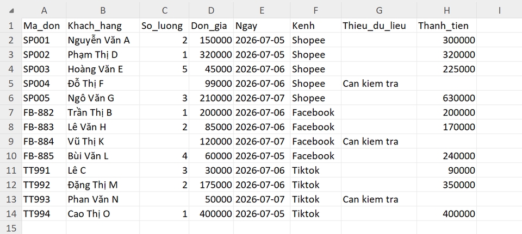Image resolution: width=522 pixels, height=234 pixels.
Task: Select column E header
Action: pyautogui.click(x=262, y=10)
